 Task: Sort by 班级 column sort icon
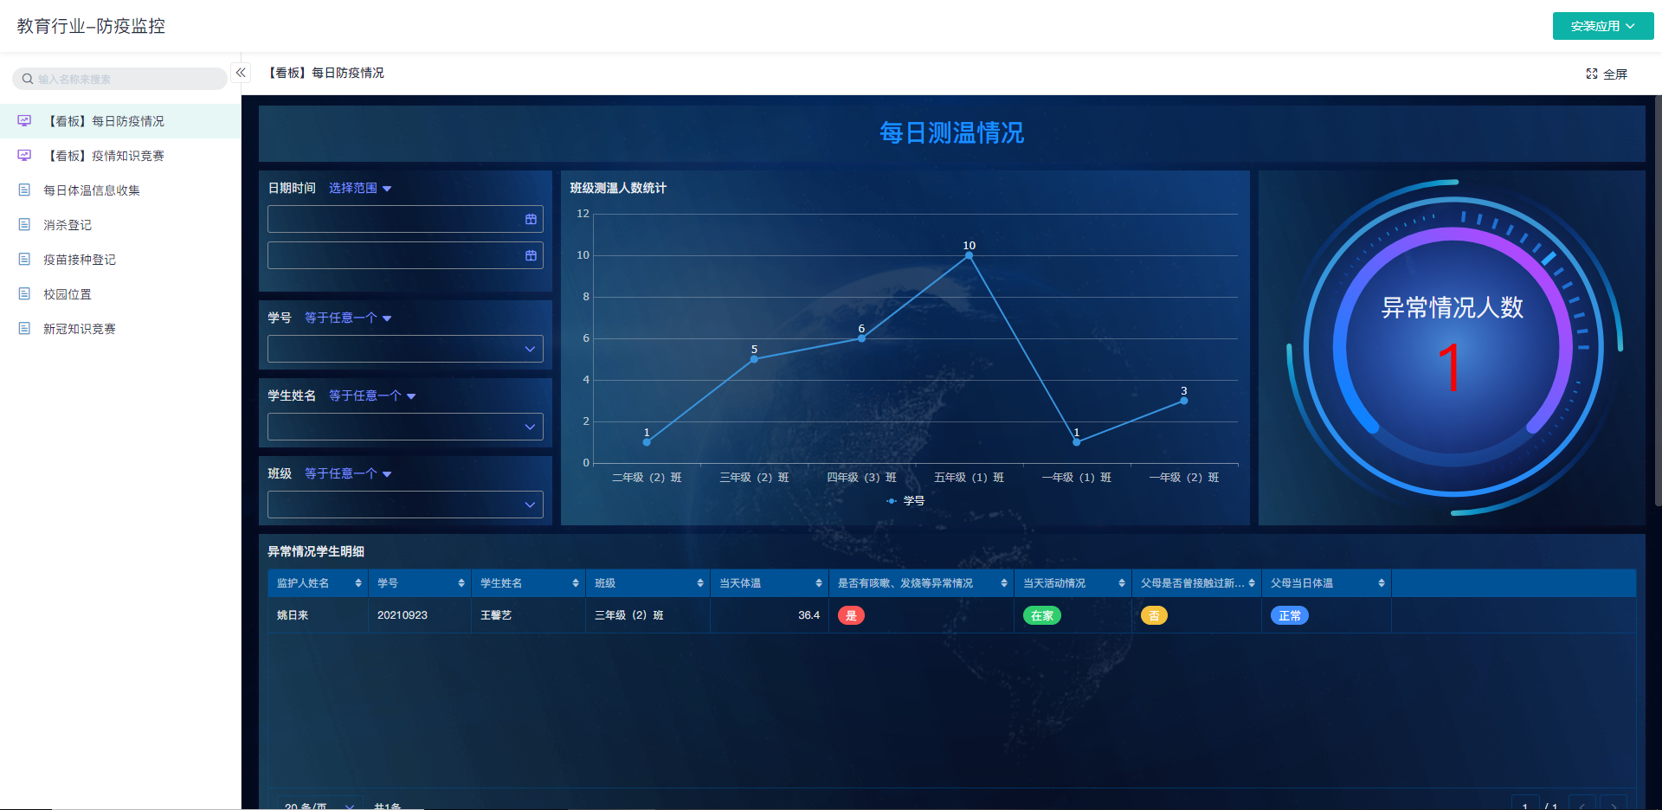[700, 583]
